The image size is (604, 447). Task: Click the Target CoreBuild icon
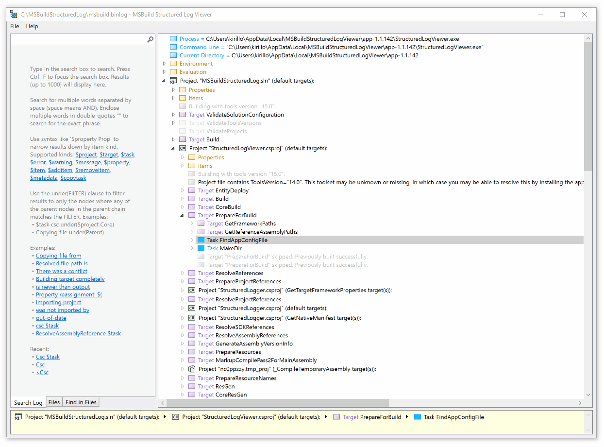[192, 207]
